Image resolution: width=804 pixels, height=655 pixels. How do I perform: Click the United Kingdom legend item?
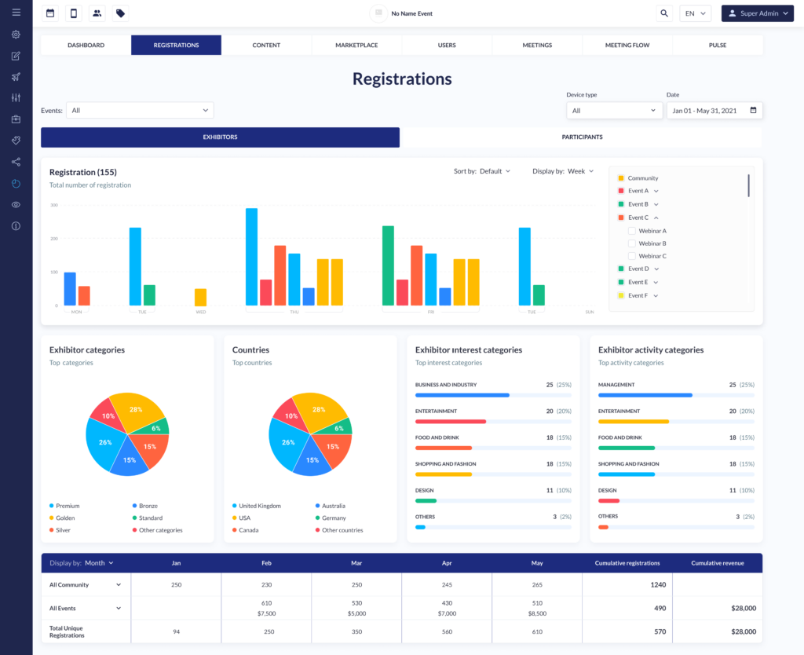tap(257, 506)
